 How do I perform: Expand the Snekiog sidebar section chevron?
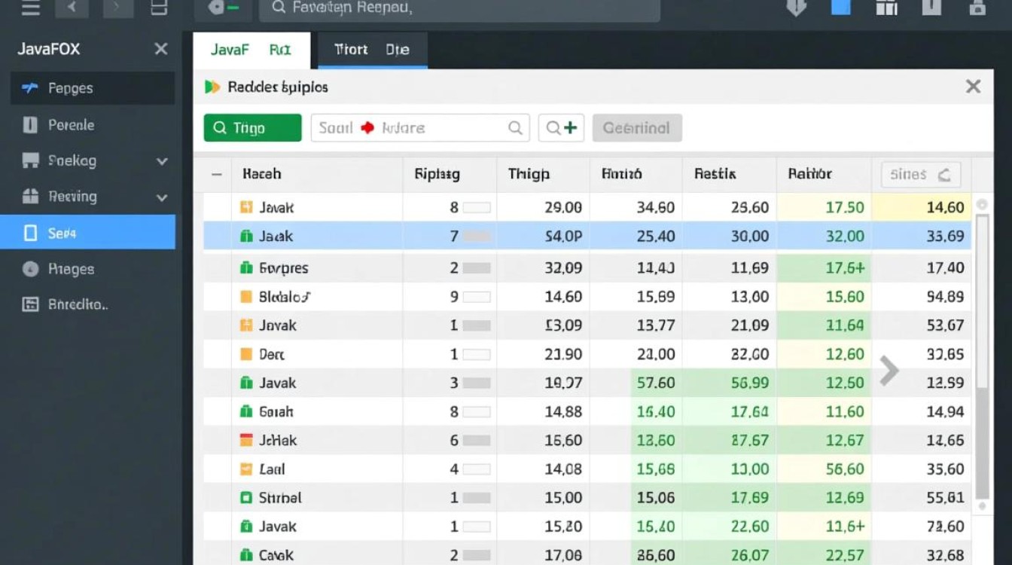[x=161, y=161]
